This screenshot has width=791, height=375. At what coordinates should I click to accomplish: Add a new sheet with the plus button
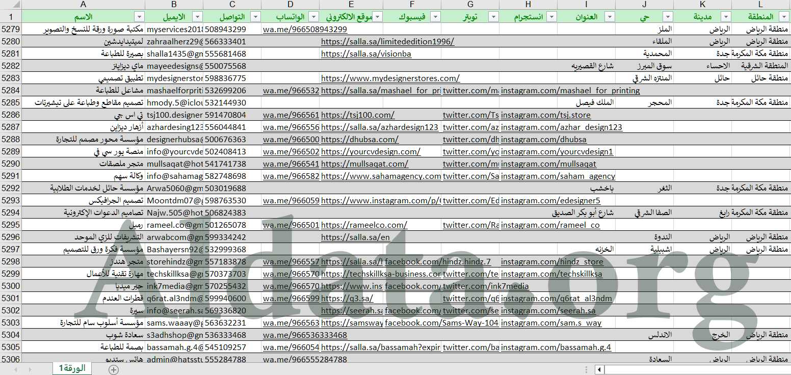(114, 370)
